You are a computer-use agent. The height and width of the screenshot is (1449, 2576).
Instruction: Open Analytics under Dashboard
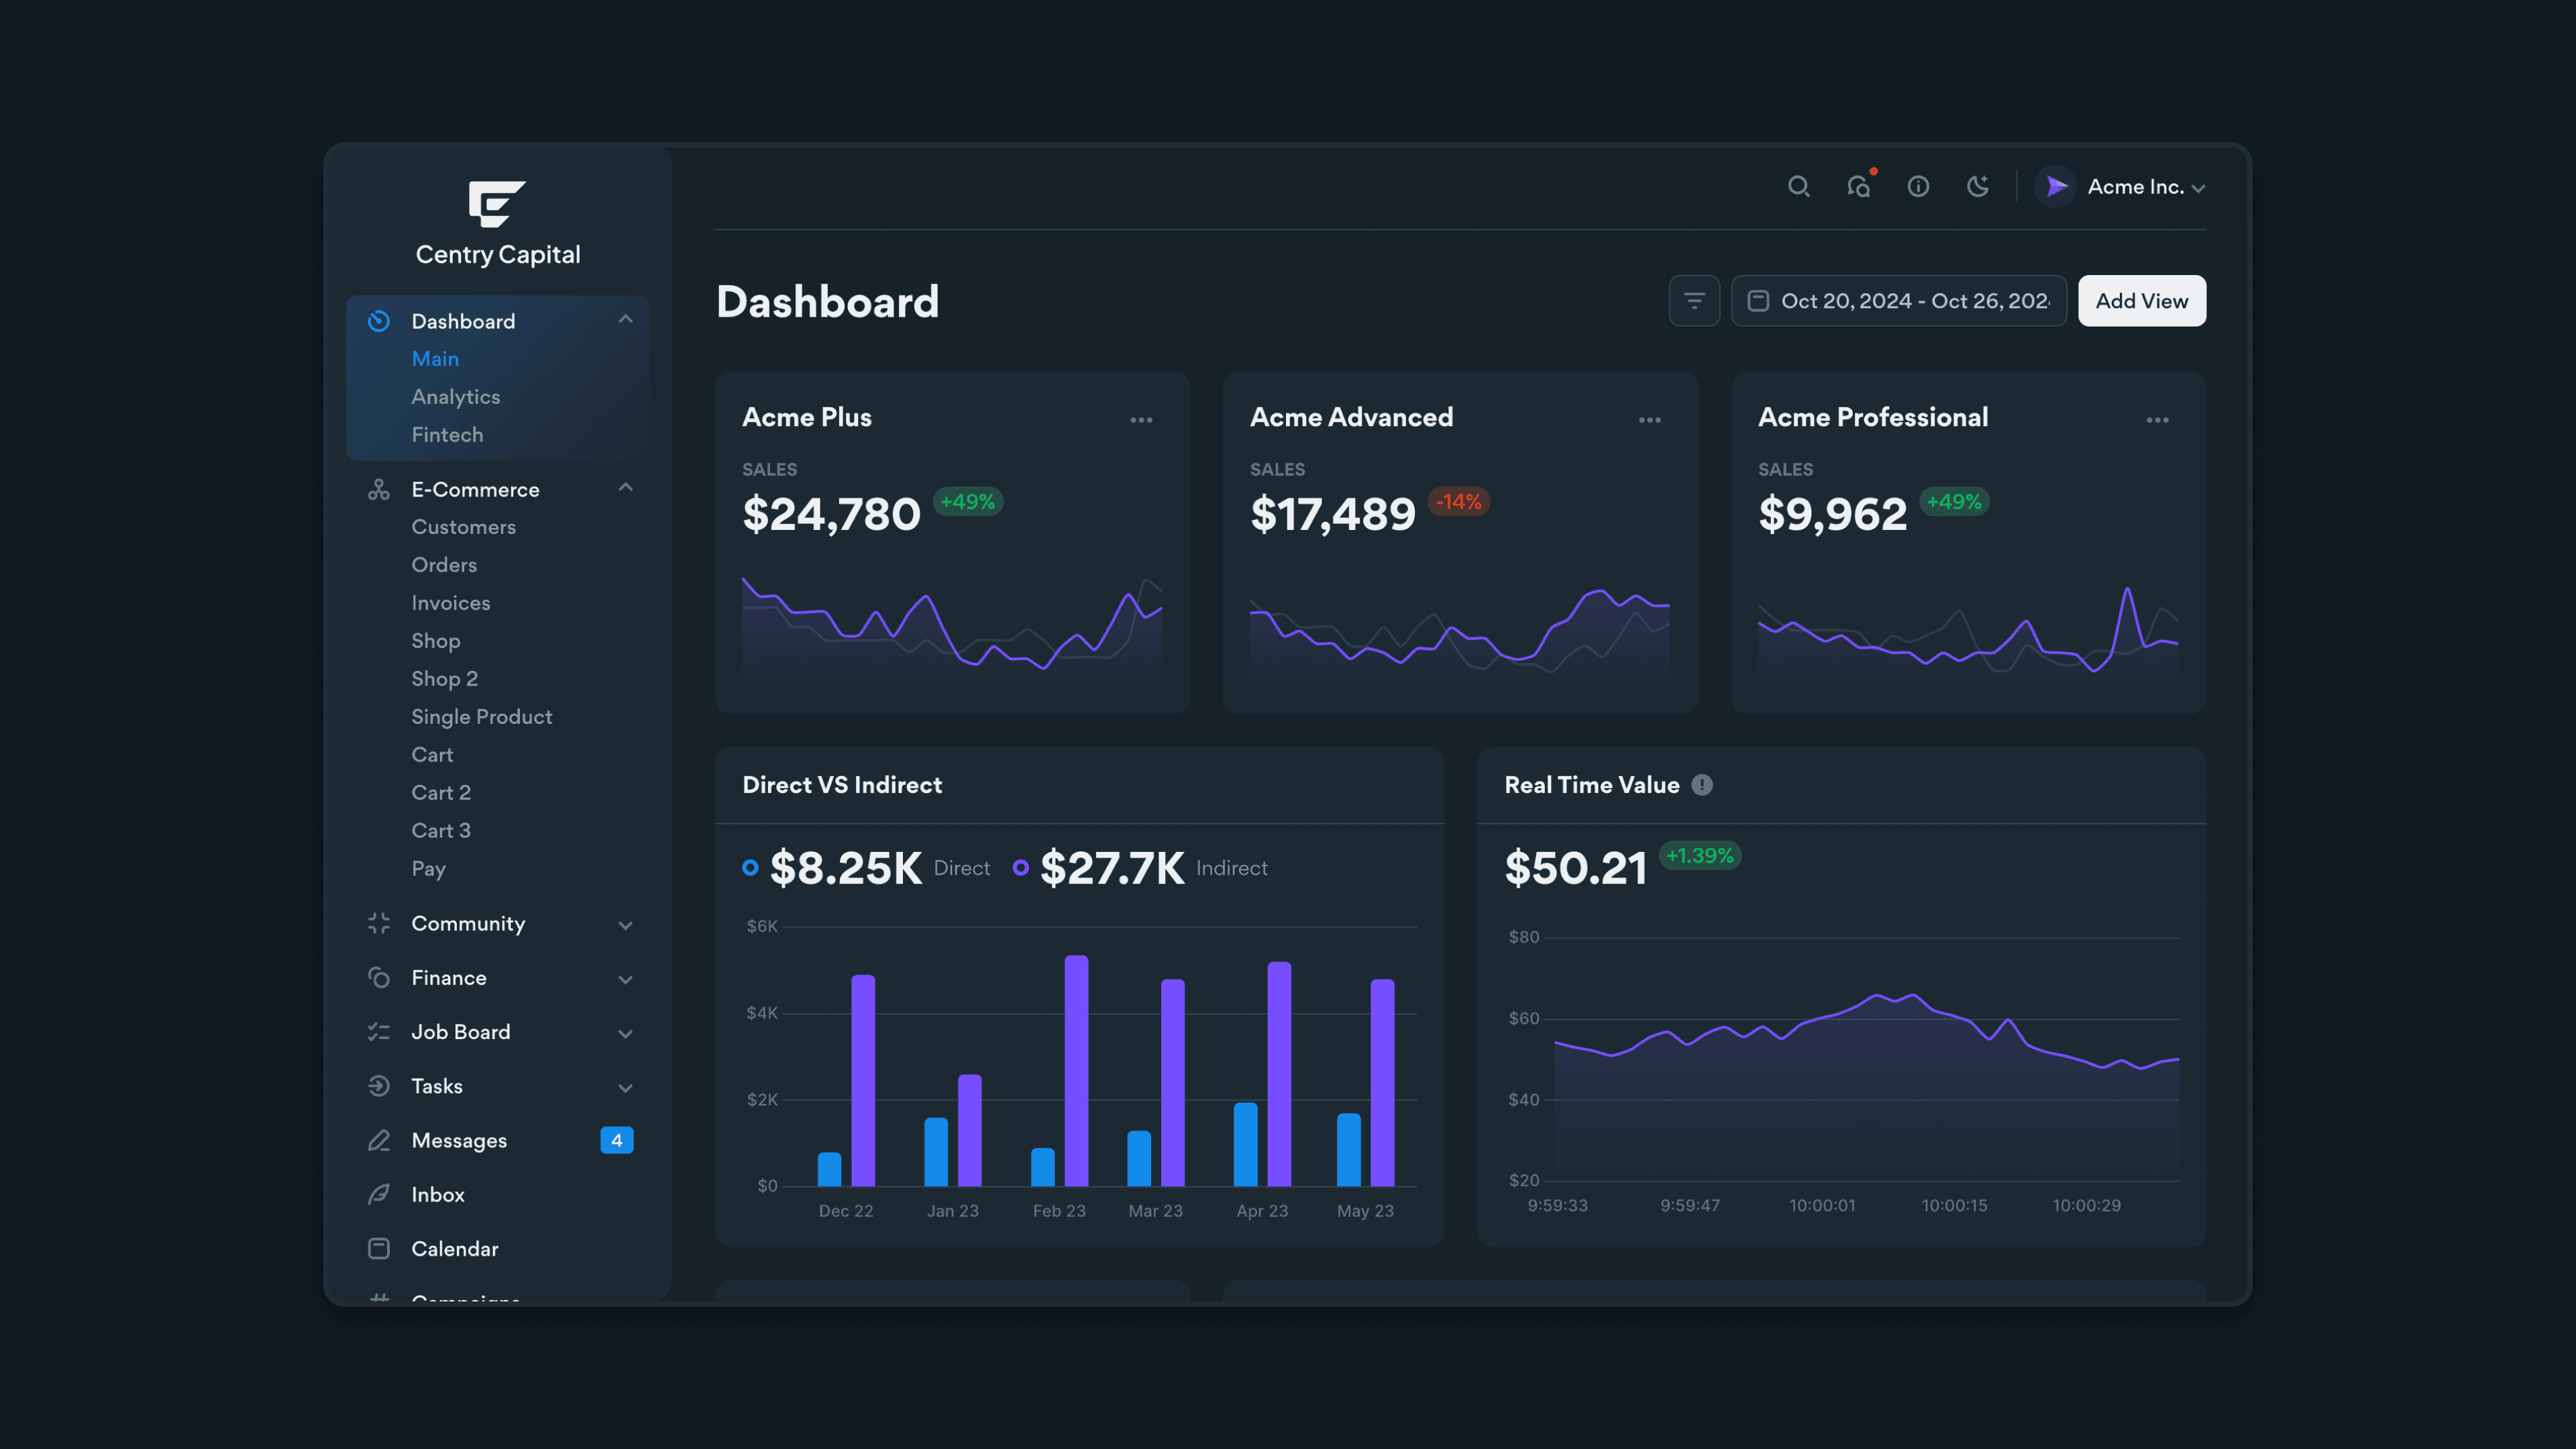pos(455,397)
